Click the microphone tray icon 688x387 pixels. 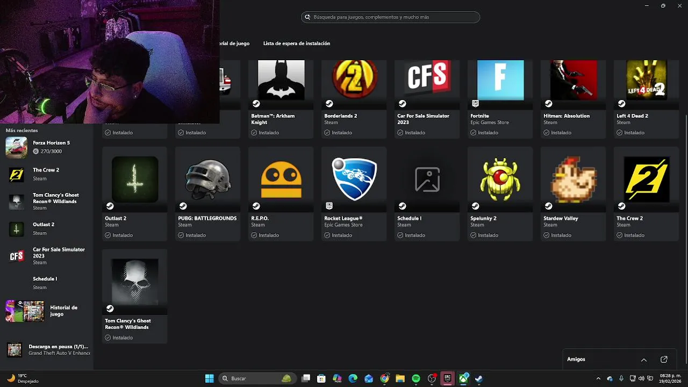pyautogui.click(x=621, y=378)
